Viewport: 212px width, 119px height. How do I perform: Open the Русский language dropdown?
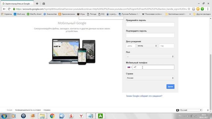coord(191,110)
